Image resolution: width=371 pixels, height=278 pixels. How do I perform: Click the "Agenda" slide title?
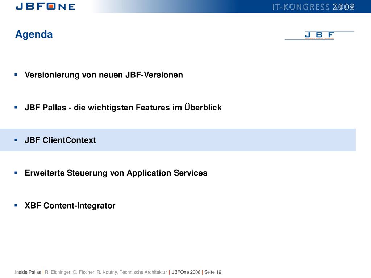tap(34, 34)
